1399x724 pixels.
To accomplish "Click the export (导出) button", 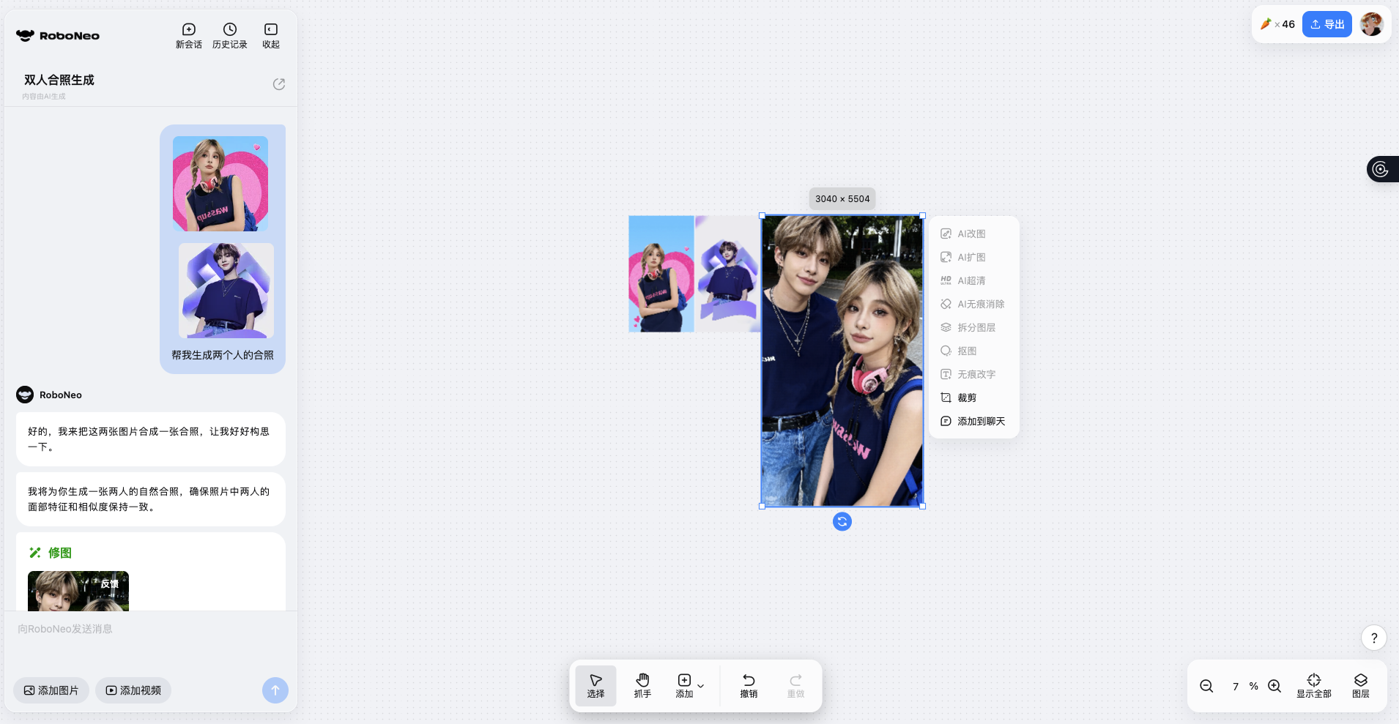I will click(1326, 24).
